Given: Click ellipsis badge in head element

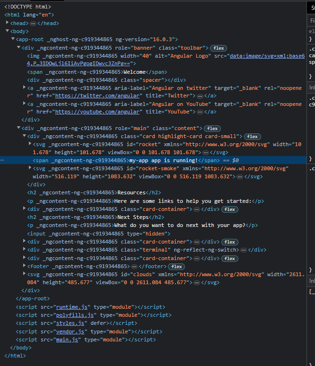Looking at the screenshot, I should (33, 24).
